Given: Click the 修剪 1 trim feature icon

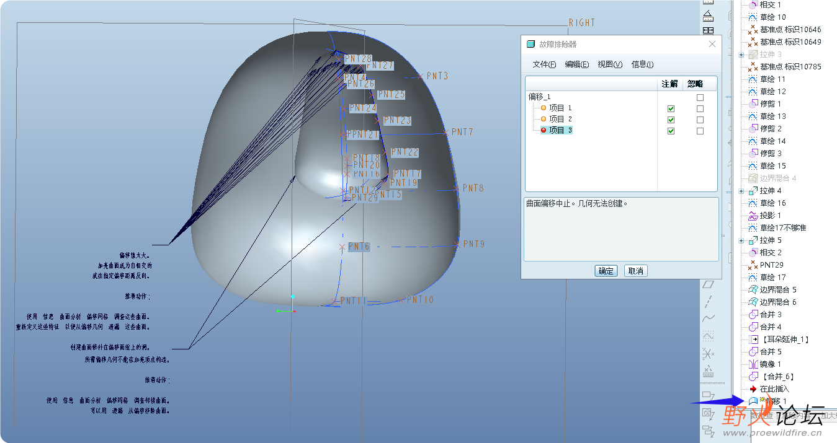Looking at the screenshot, I should (753, 104).
